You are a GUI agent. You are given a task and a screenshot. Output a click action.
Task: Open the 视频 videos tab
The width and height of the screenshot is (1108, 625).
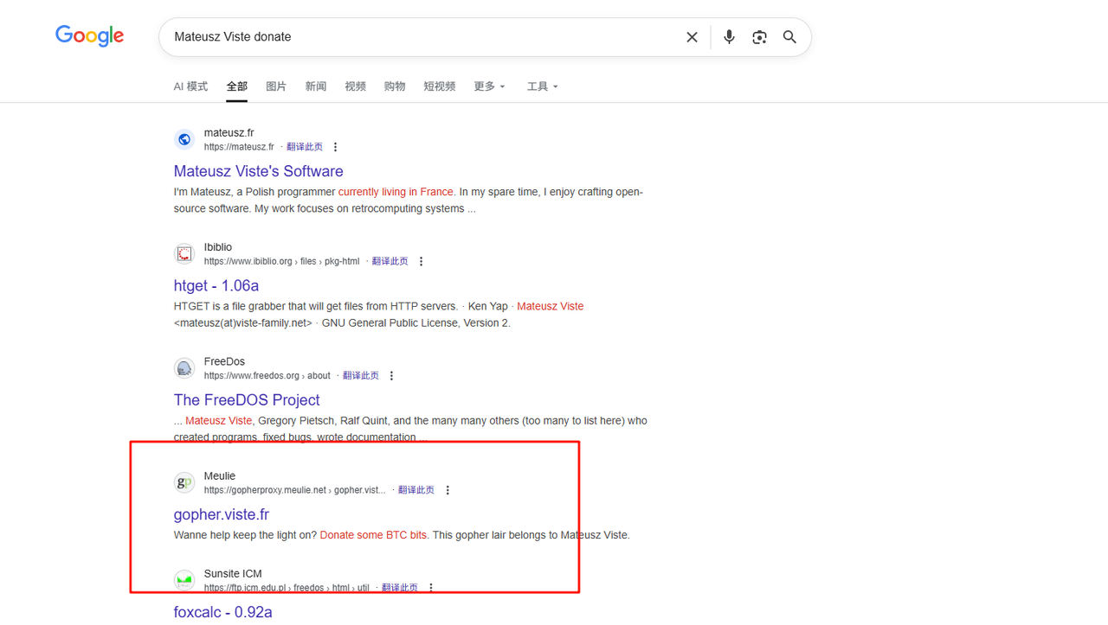click(355, 86)
